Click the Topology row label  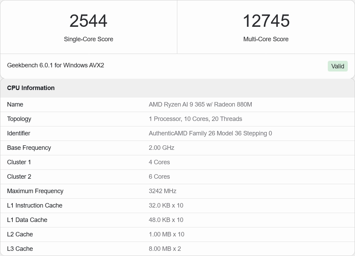coord(19,119)
